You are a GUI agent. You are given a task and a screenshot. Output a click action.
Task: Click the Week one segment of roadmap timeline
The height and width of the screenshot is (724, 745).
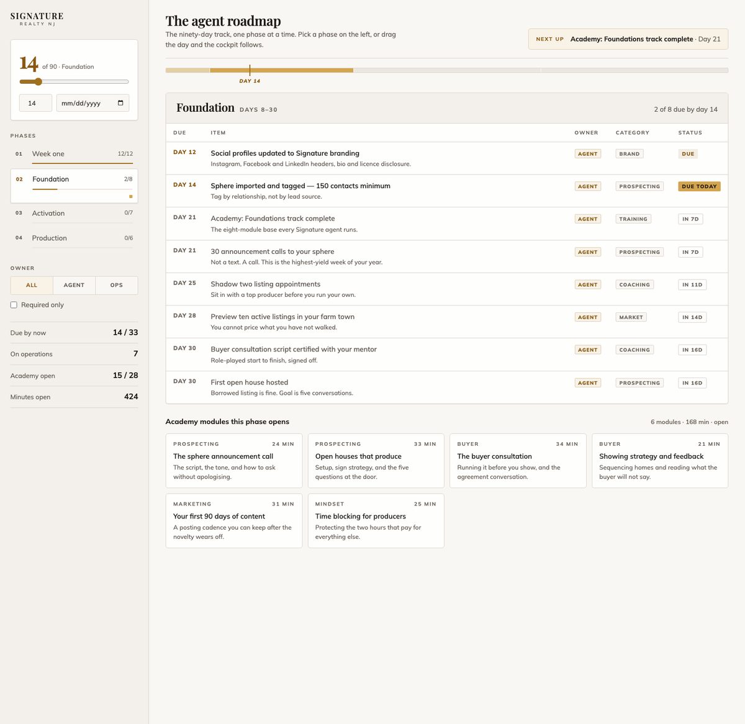pyautogui.click(x=187, y=70)
